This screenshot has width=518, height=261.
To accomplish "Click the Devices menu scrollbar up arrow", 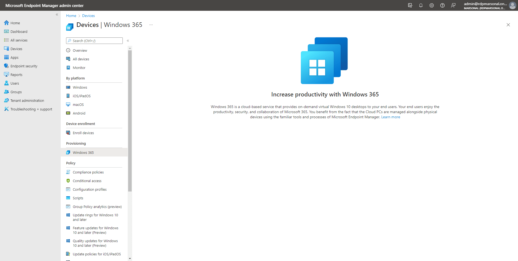I will [x=130, y=48].
